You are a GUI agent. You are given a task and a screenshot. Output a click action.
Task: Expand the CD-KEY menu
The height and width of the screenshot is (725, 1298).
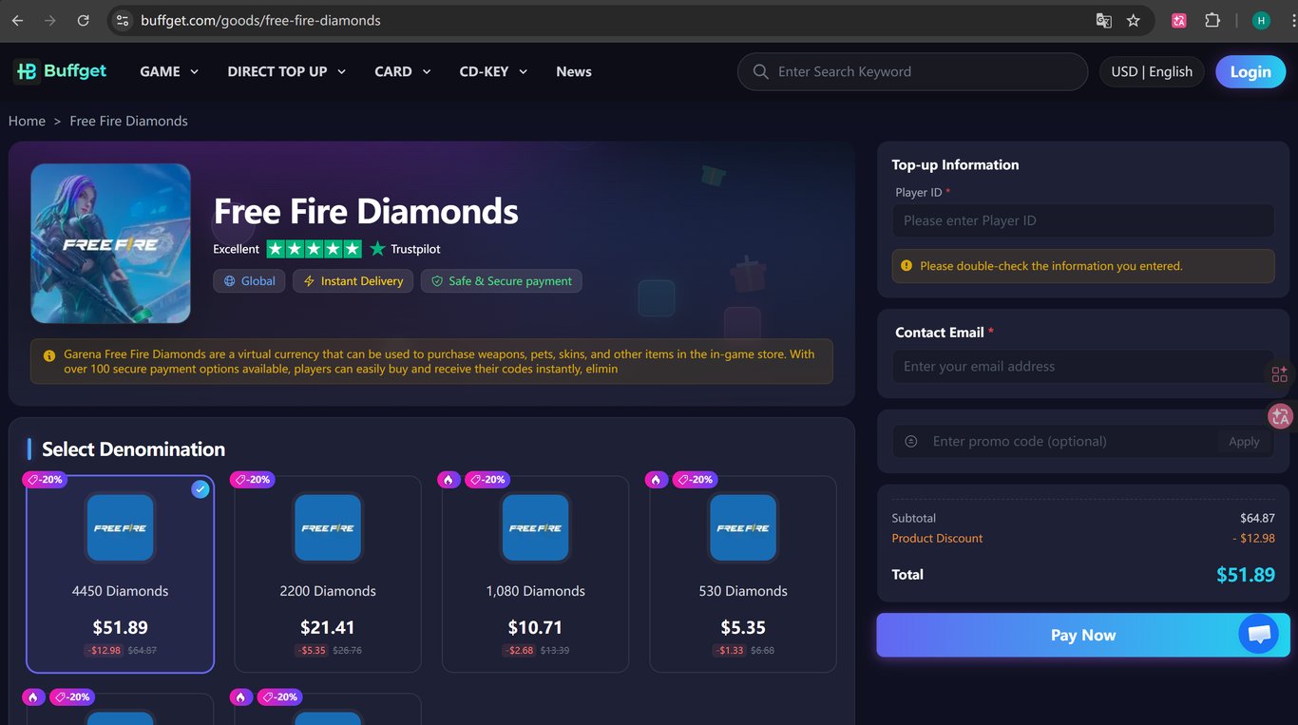(x=493, y=71)
